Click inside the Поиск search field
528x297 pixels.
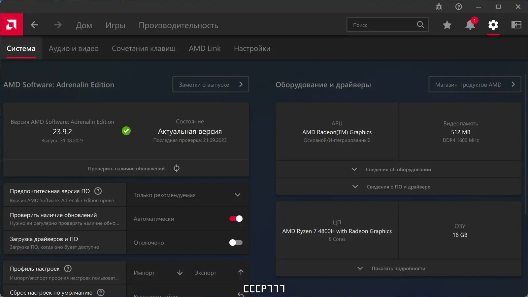point(383,25)
